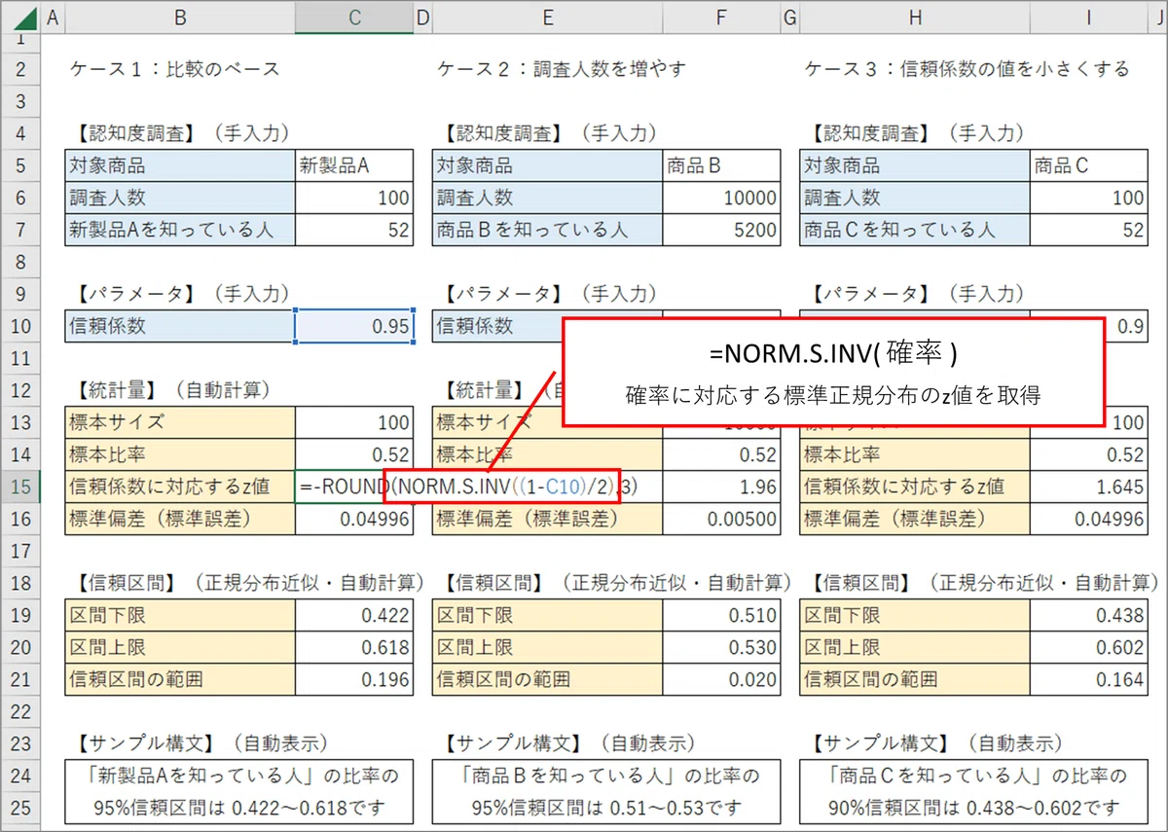Select column F header
1168x832 pixels.
click(721, 17)
